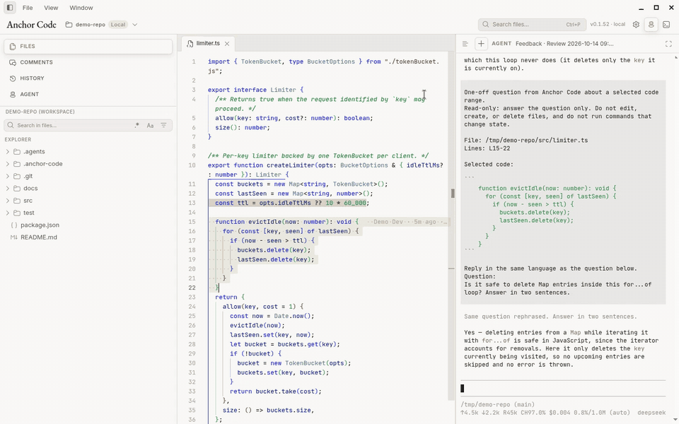Click the search magnifier in Search in files
This screenshot has width=679, height=424.
pos(11,126)
